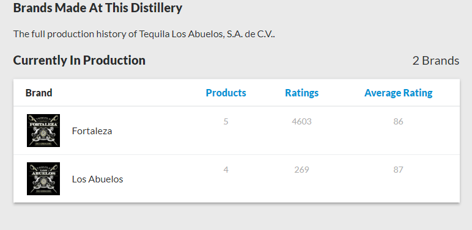The image size is (472, 230).
Task: Open the Fortaleza brand name link
Action: [92, 131]
